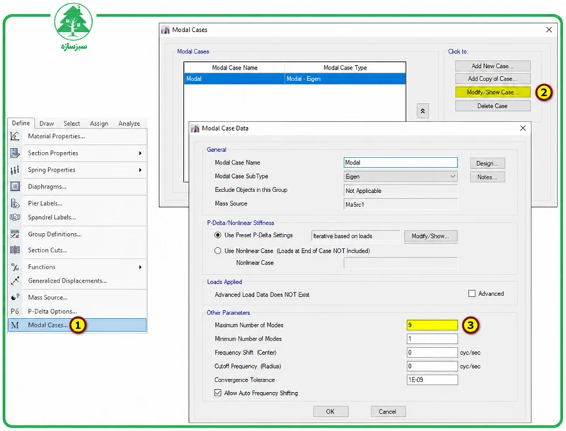Click OK in Modal Case Data dialog
566x431 pixels.
tap(330, 411)
